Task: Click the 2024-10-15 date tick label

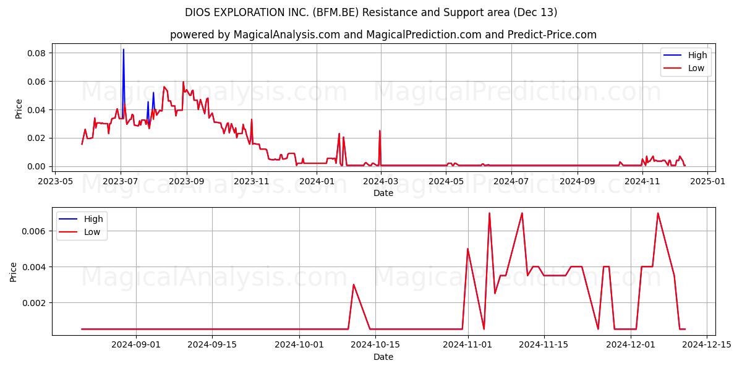Action: pos(375,344)
